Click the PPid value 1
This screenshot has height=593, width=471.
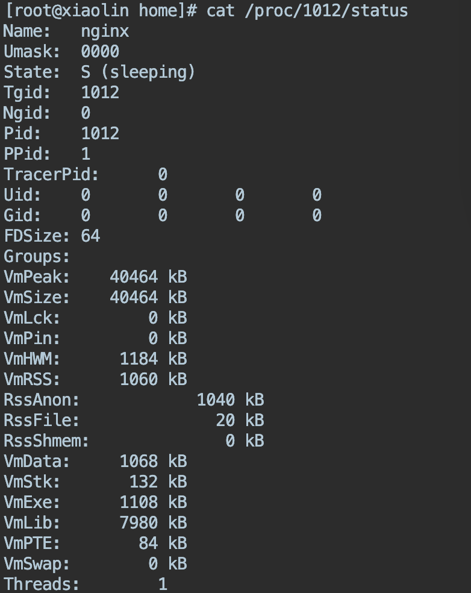pyautogui.click(x=86, y=154)
